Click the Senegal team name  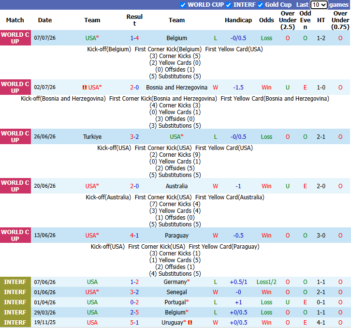point(176,292)
